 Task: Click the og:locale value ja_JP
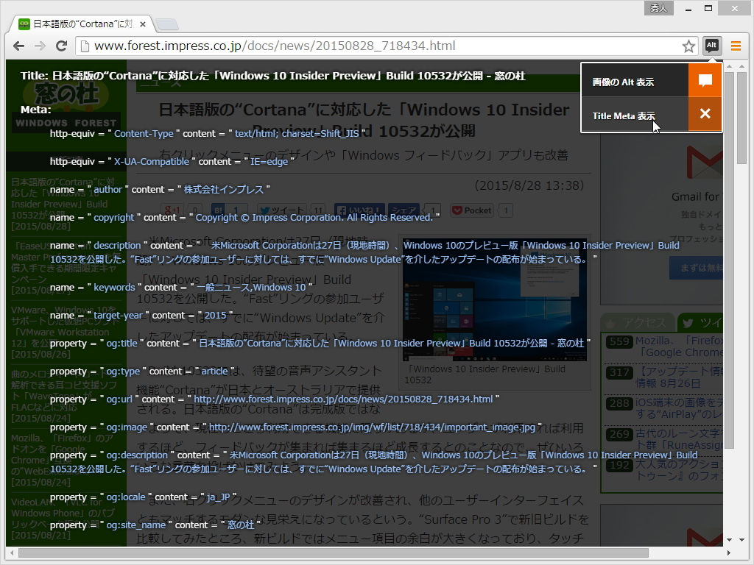click(x=219, y=497)
